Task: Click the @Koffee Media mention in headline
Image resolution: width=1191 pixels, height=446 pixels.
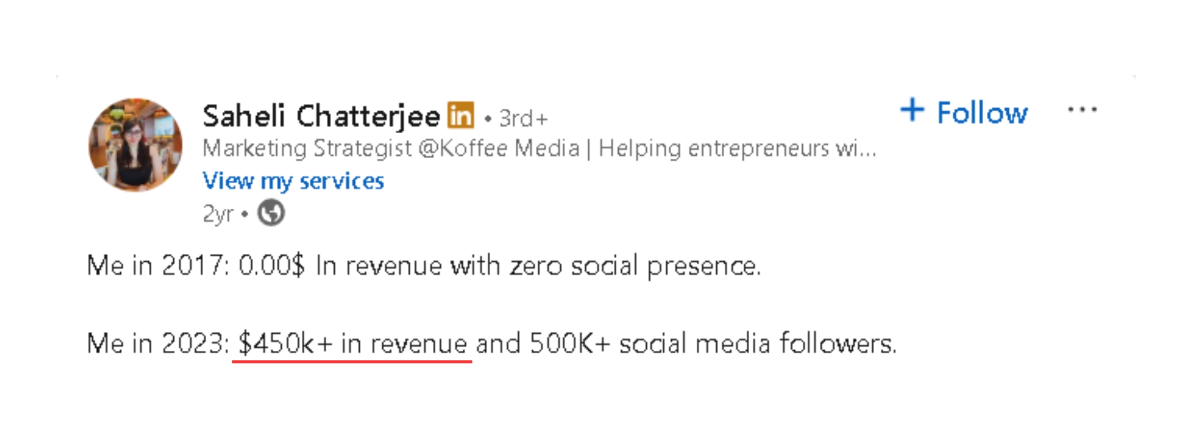Action: coord(499,148)
